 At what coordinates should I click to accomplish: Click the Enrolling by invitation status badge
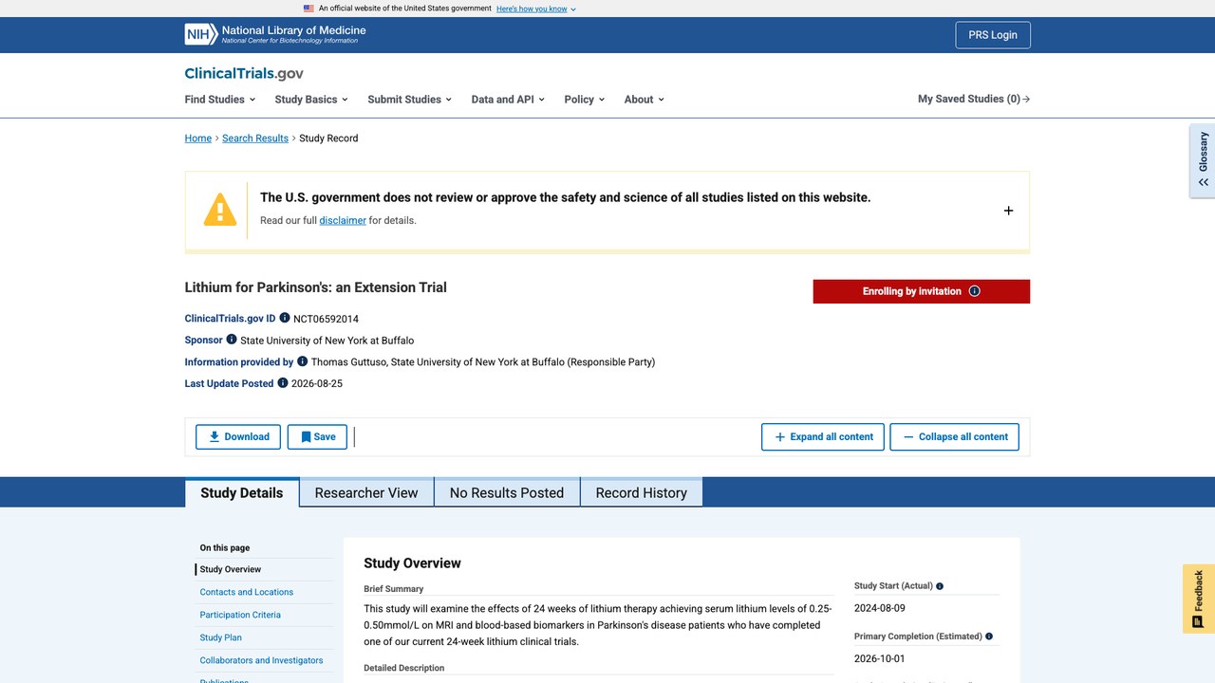click(x=922, y=291)
